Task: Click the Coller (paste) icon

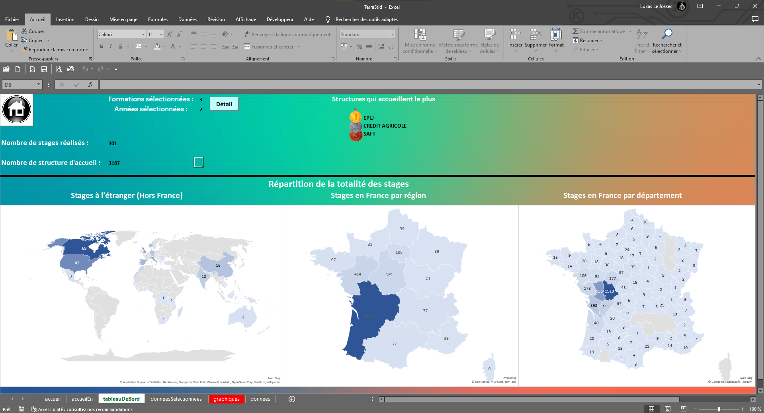Action: 11,36
